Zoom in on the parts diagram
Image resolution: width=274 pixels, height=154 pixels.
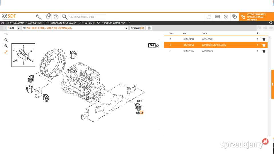(x=6, y=46)
